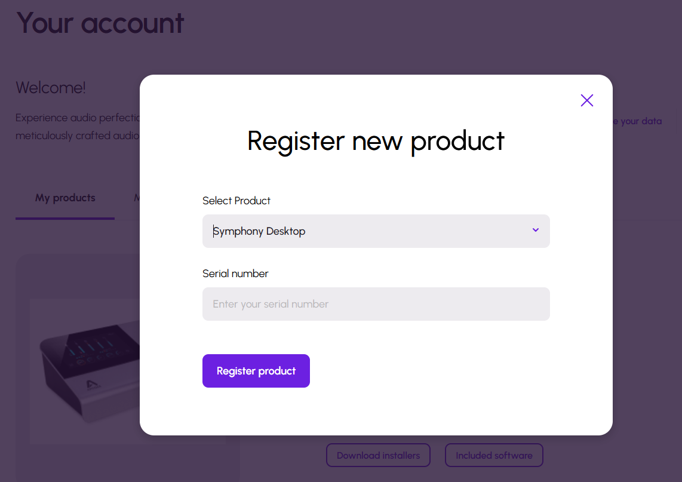Click the 'Serial number' field label
The image size is (682, 482).
[x=235, y=274]
